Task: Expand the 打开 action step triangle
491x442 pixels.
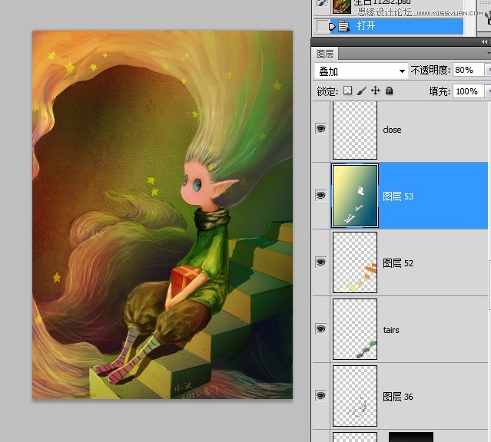Action: 332,26
